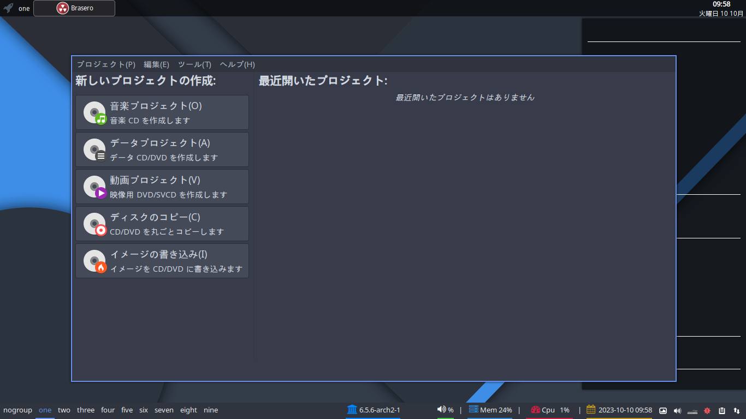Click the memory usage icon

[473, 410]
